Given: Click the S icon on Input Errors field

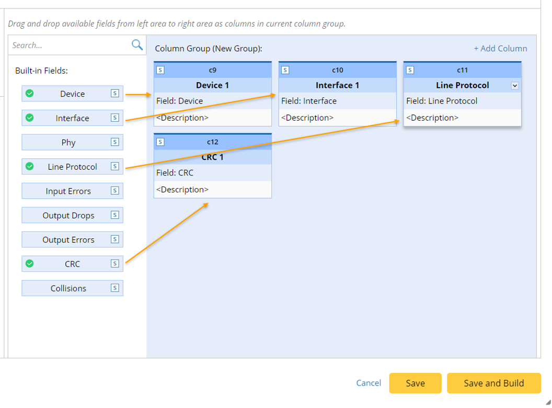Looking at the screenshot, I should click(114, 191).
